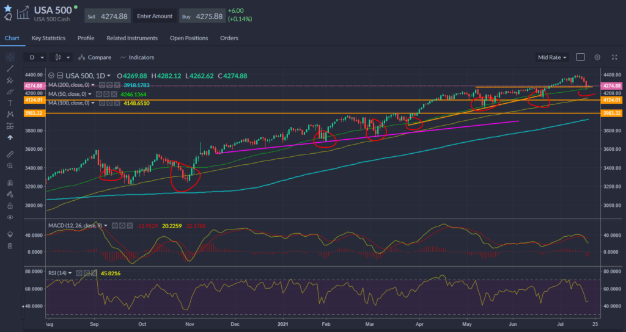This screenshot has height=332, width=626.
Task: Click the trash icon to remove drawings
Action: tap(9, 245)
